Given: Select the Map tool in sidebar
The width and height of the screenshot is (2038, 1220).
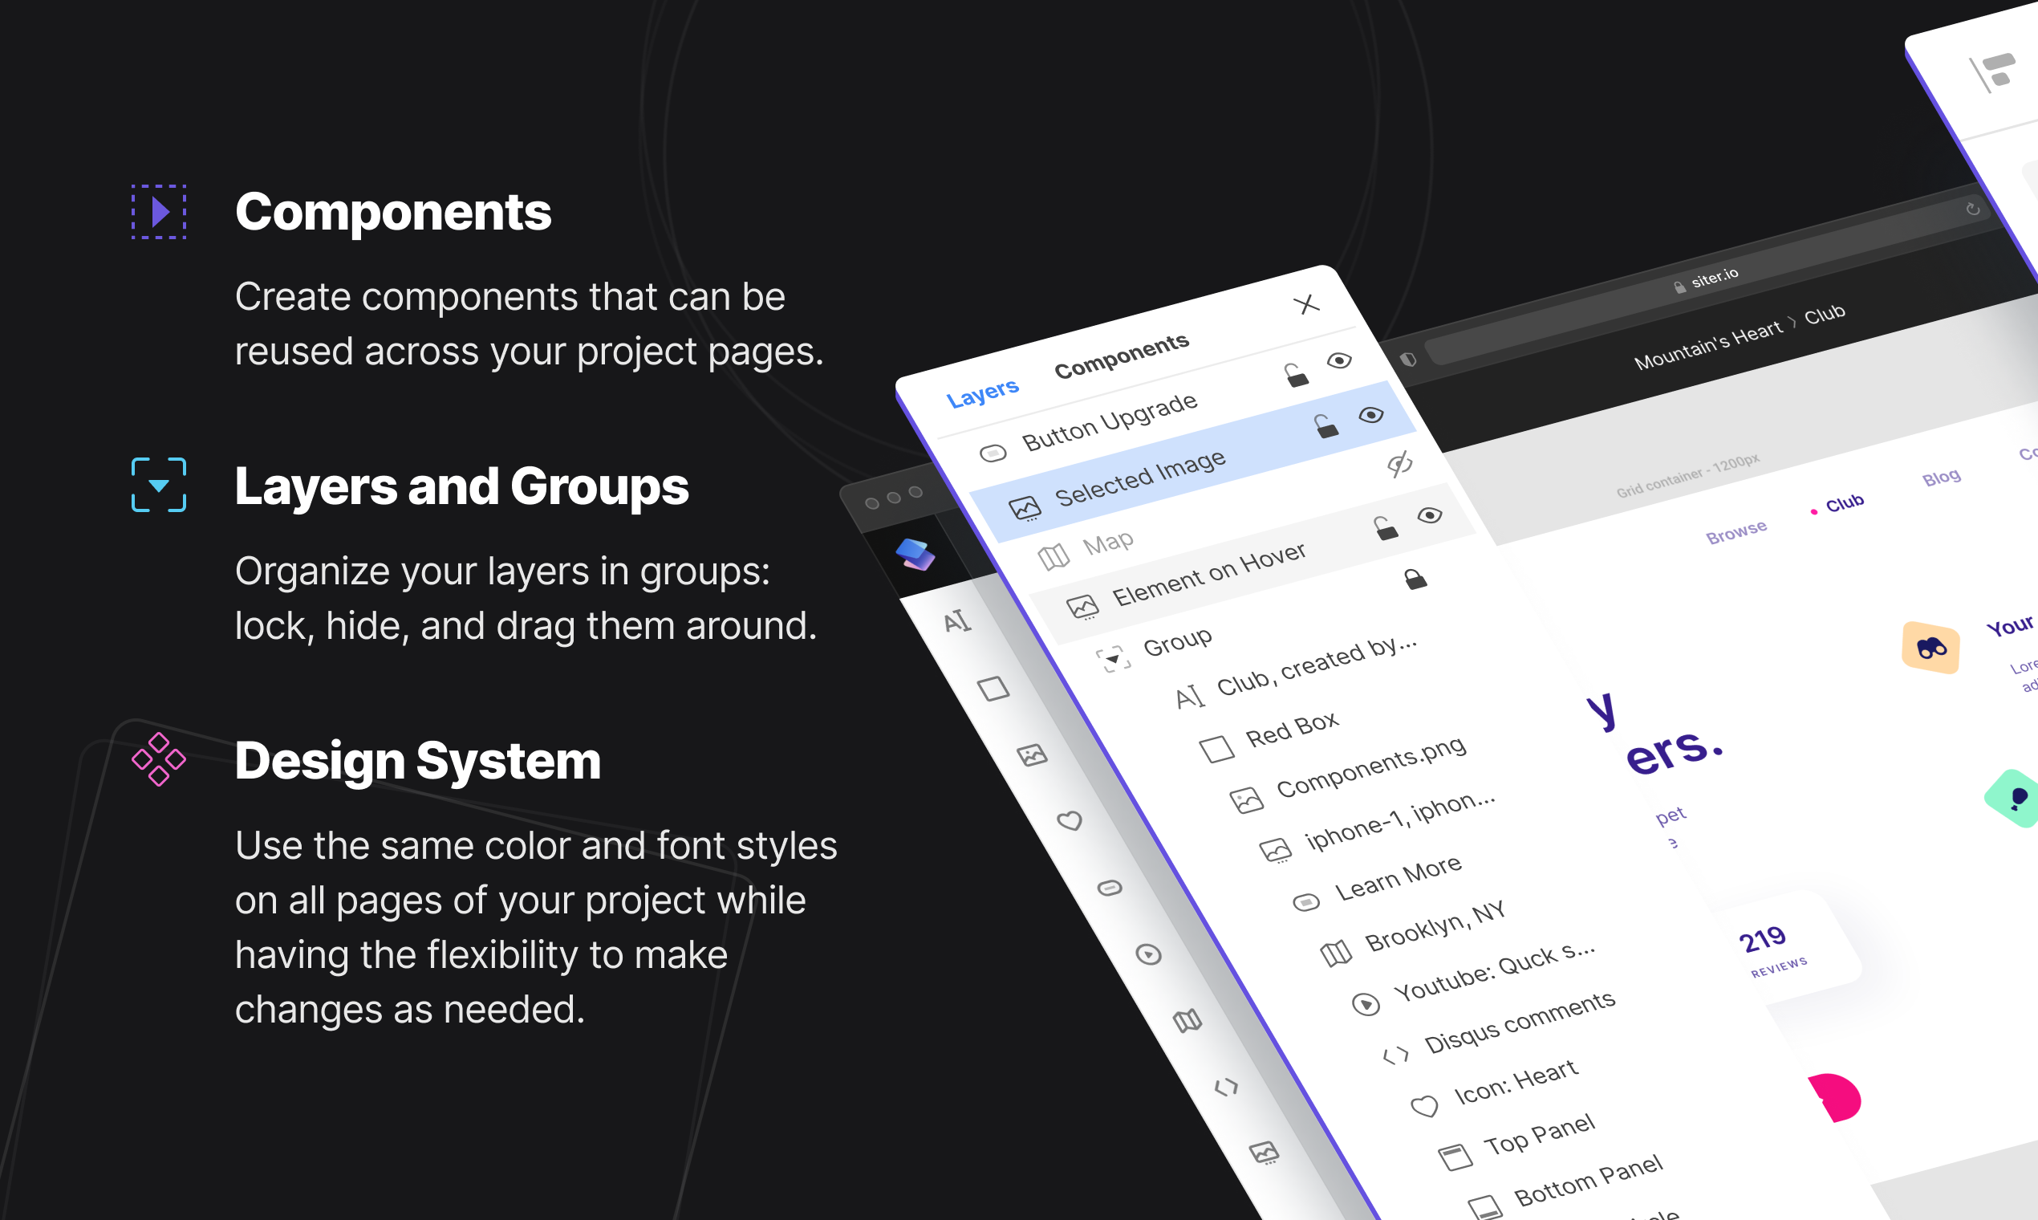Looking at the screenshot, I should [1187, 1021].
